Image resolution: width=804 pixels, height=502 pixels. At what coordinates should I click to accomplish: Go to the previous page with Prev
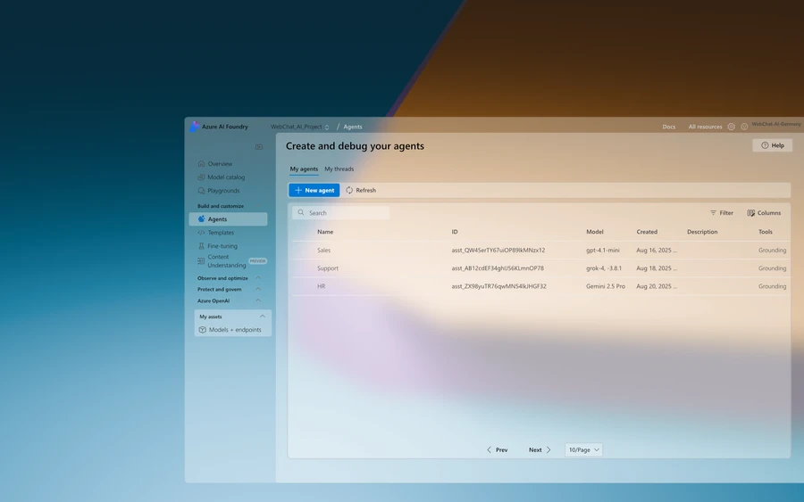coord(497,449)
